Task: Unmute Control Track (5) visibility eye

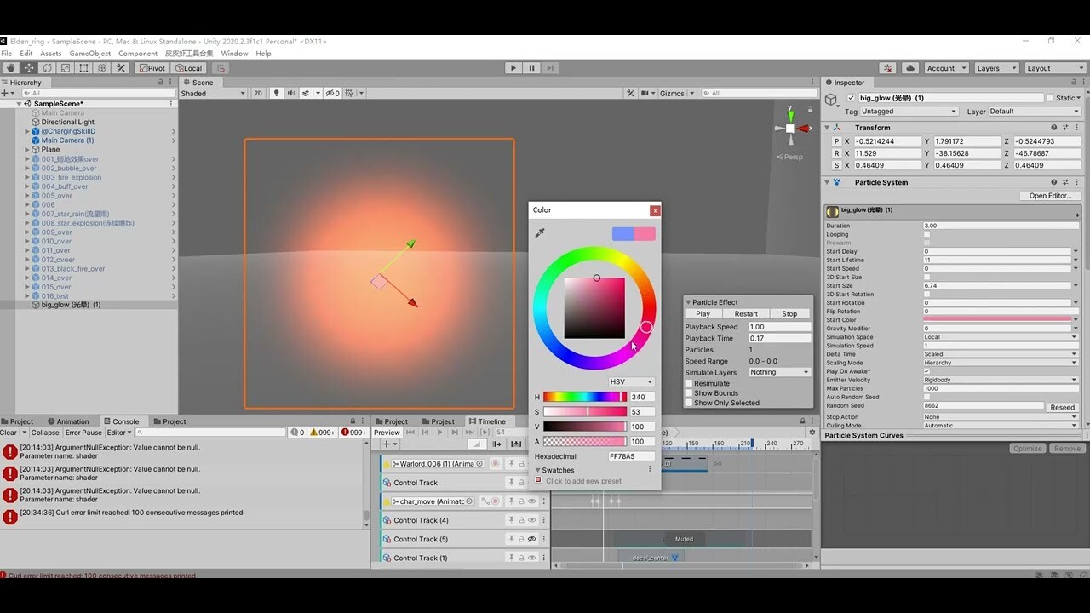Action: (531, 538)
